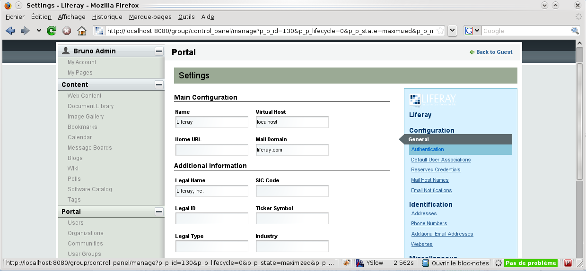Open the search engine dropdown
The width and height of the screenshot is (586, 271).
point(473,31)
